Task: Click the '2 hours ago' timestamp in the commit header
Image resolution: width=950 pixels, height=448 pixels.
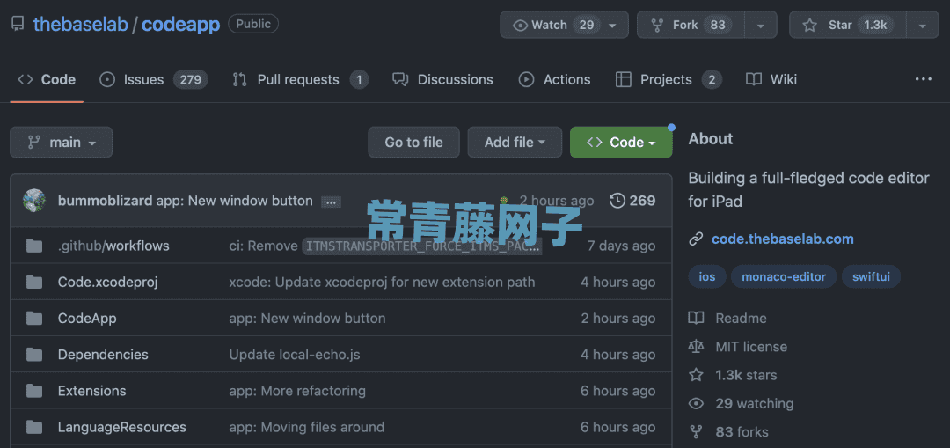Action: (557, 201)
